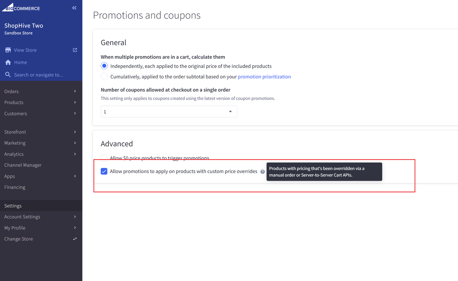The height and width of the screenshot is (281, 458).
Task: Click the BigCommerce logo
Action: [21, 8]
